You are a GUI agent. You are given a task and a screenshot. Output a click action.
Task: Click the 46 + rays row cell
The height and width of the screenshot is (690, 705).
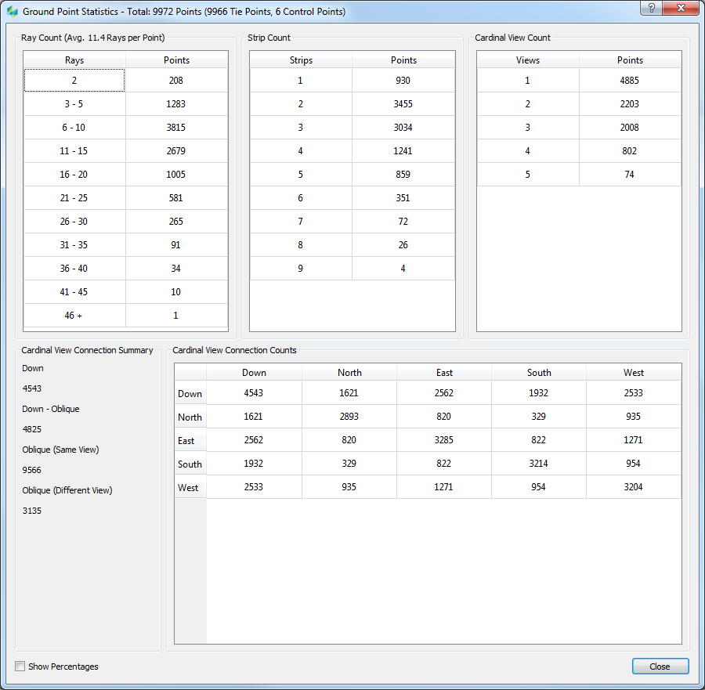pyautogui.click(x=74, y=316)
